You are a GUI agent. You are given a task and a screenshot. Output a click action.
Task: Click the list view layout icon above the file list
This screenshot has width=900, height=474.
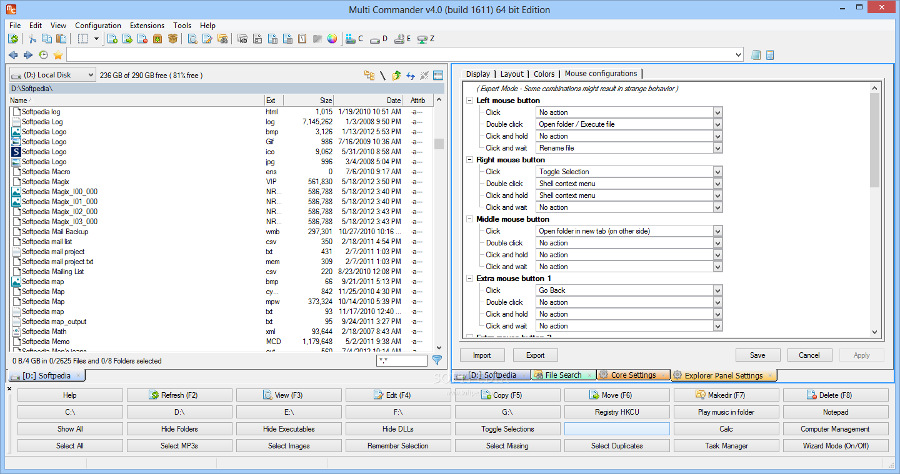438,76
